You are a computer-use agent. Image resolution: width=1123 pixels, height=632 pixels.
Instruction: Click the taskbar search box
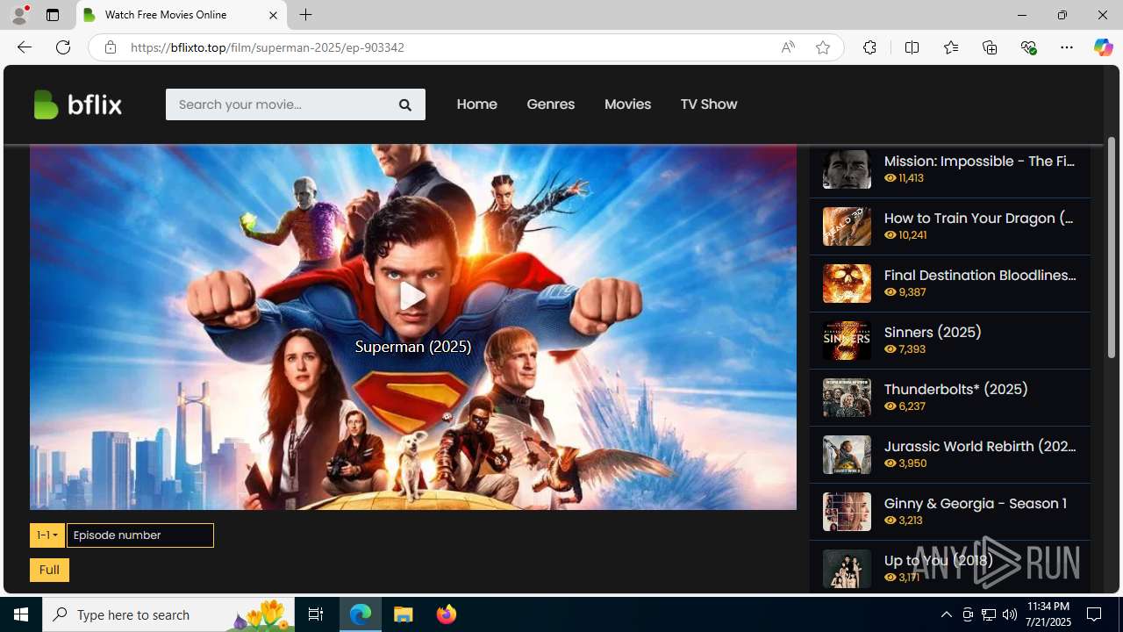168,614
